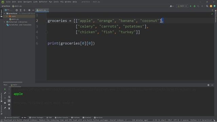Open the Edit menu
This screenshot has height=122, width=217.
[x=14, y=2]
